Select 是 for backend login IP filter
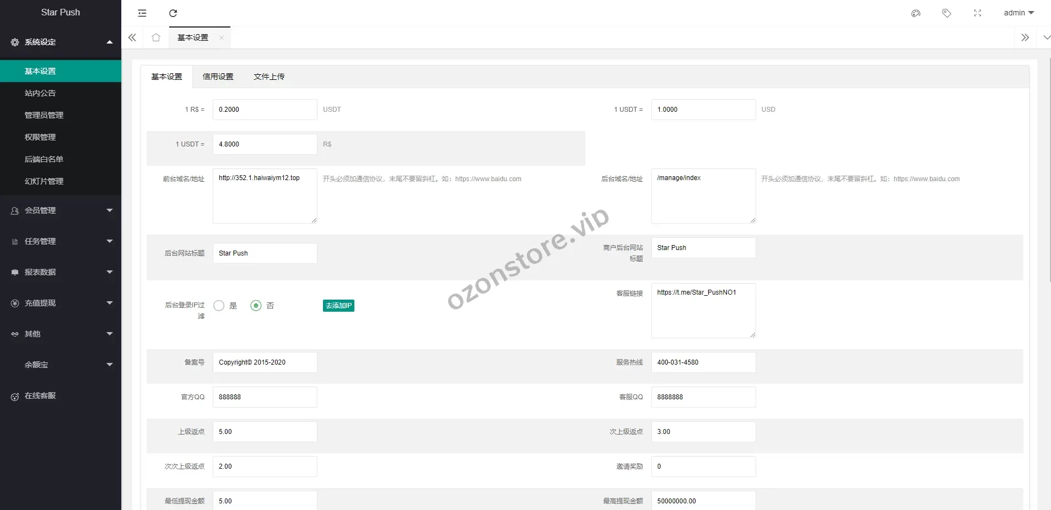 [219, 306]
